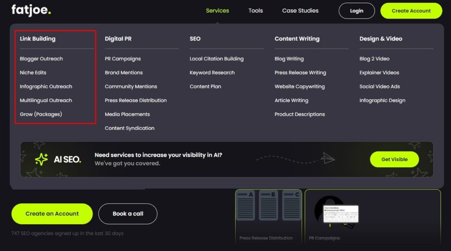Click the 747 SEO agencies signup text

[67, 233]
